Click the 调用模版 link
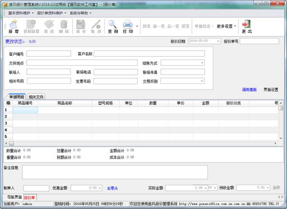Image resolution: width=287 pixels, height=209 pixels. pos(249,89)
